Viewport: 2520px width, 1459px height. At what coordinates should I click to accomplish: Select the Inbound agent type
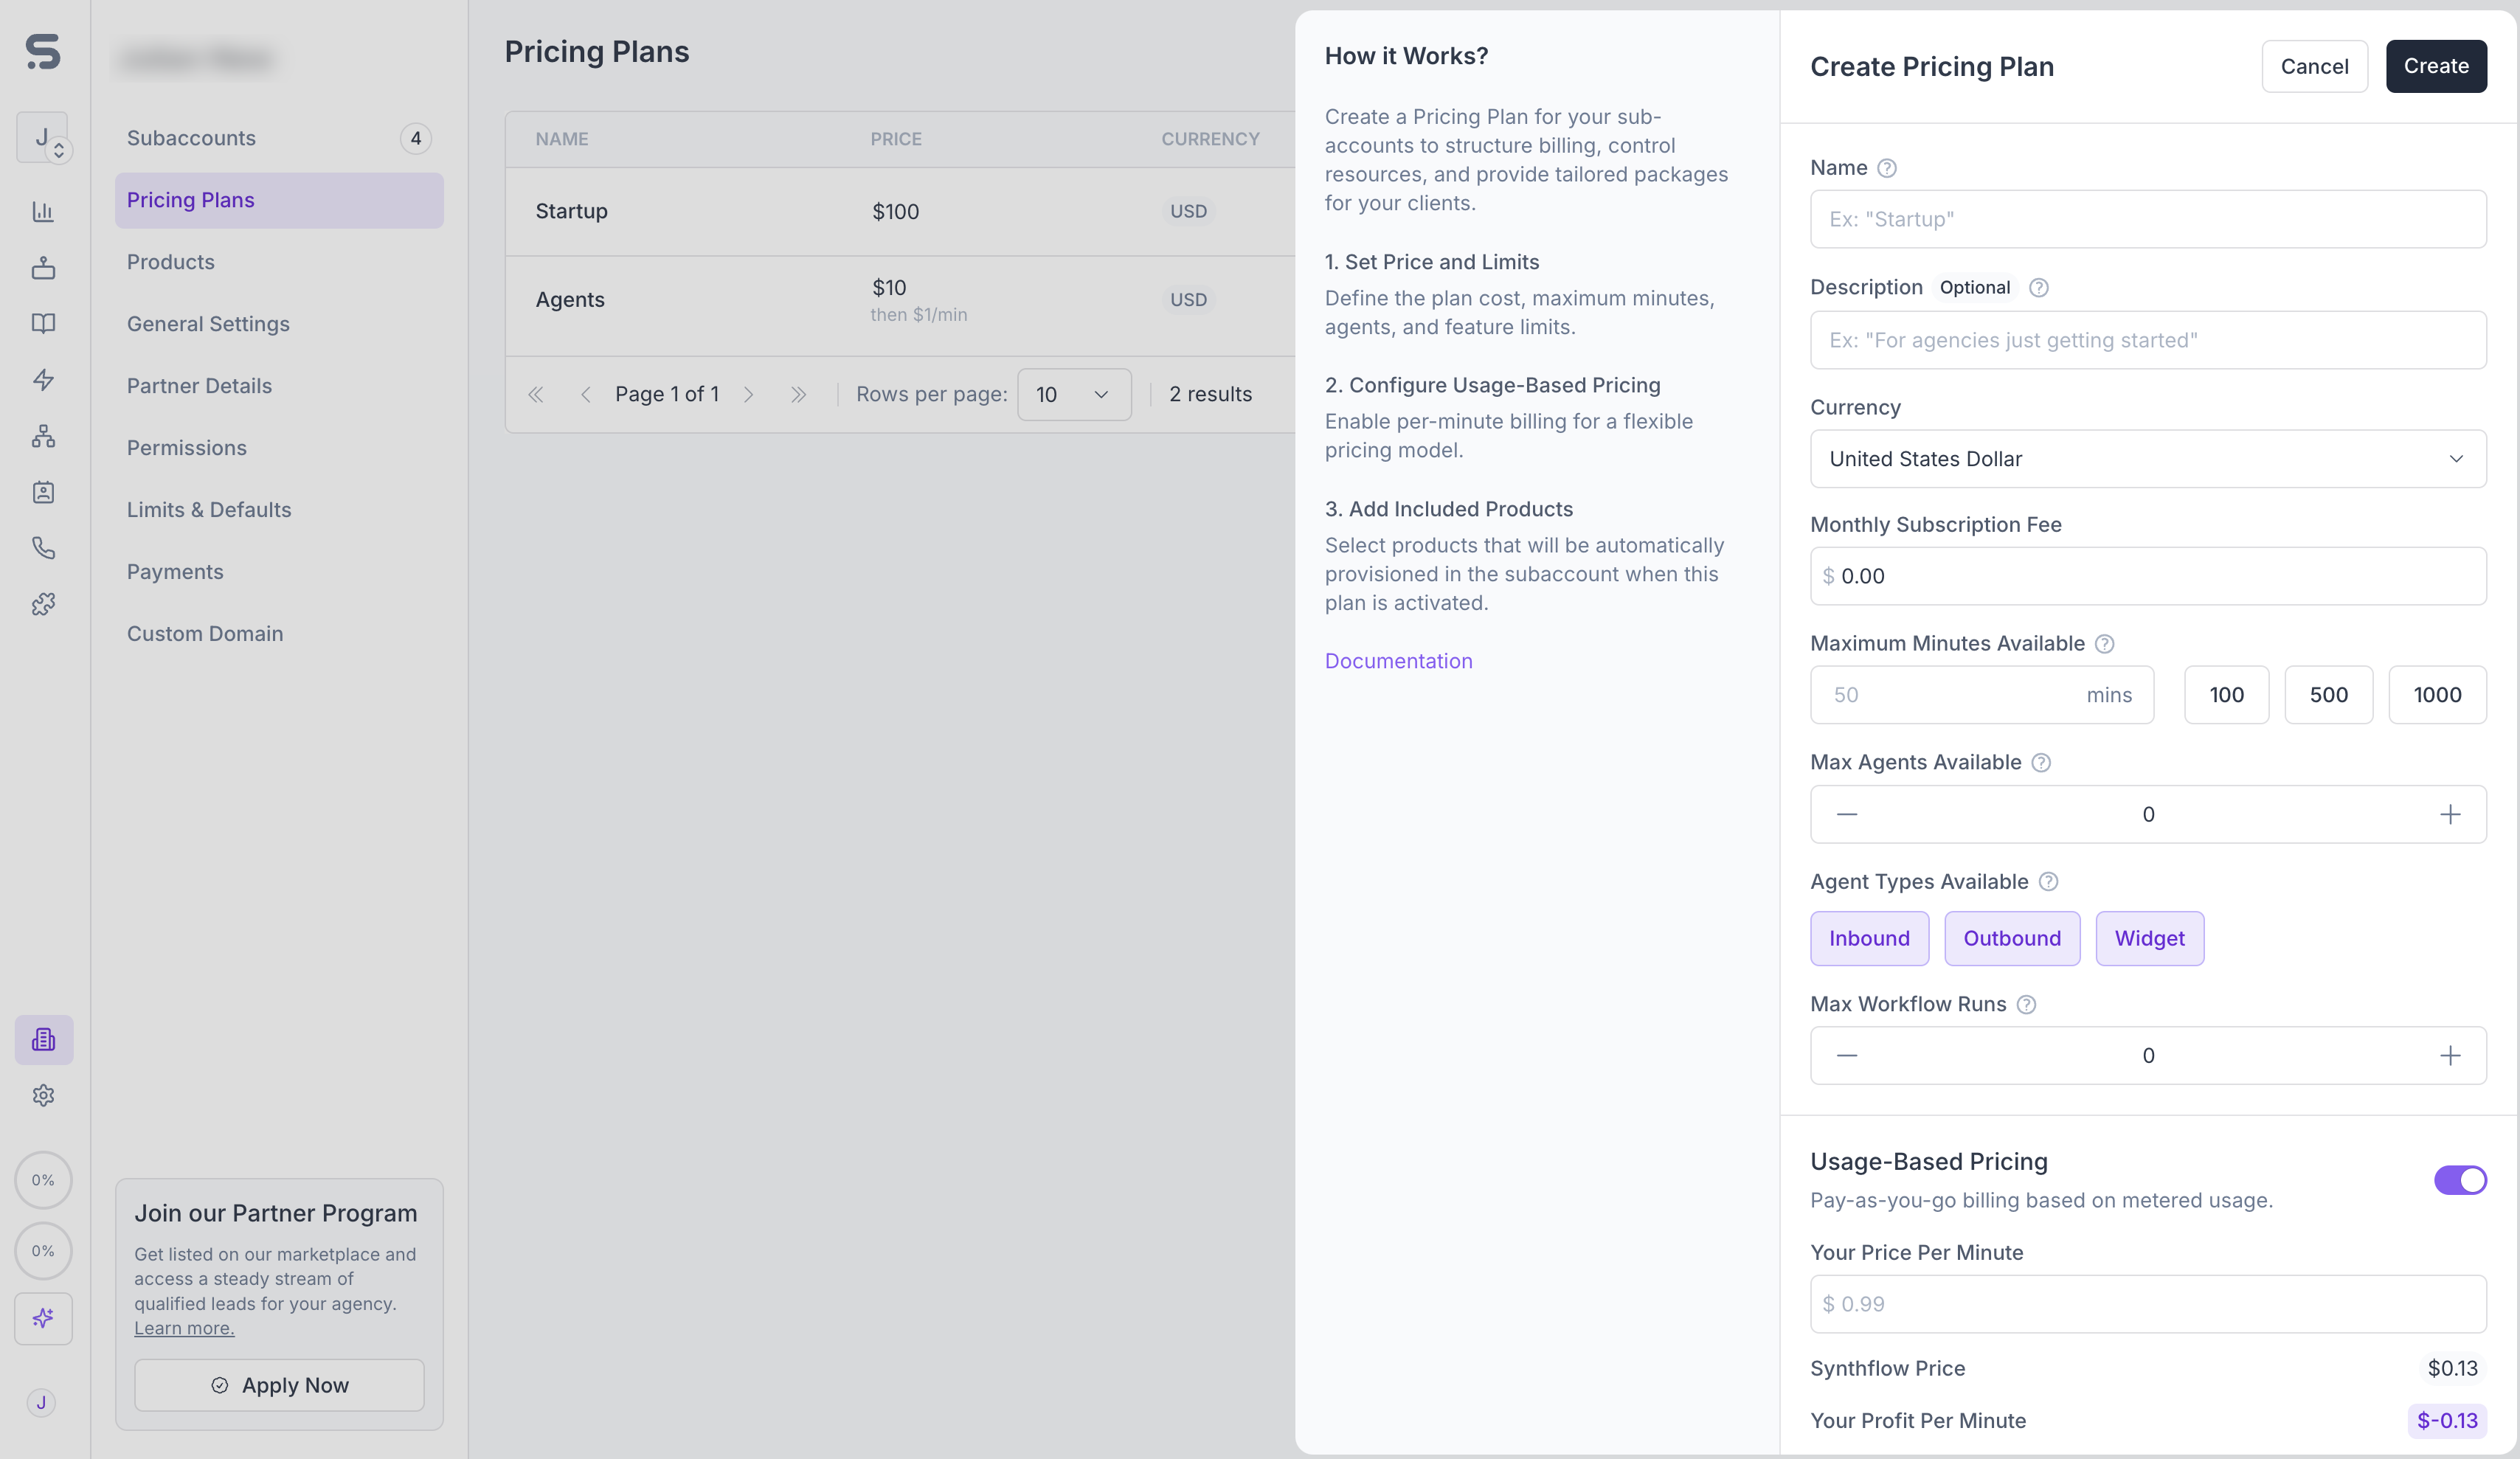pyautogui.click(x=1869, y=938)
